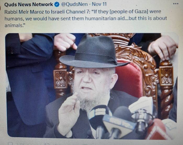Enlarge the attached photo of man in hat
The height and width of the screenshot is (145, 183).
[92, 86]
